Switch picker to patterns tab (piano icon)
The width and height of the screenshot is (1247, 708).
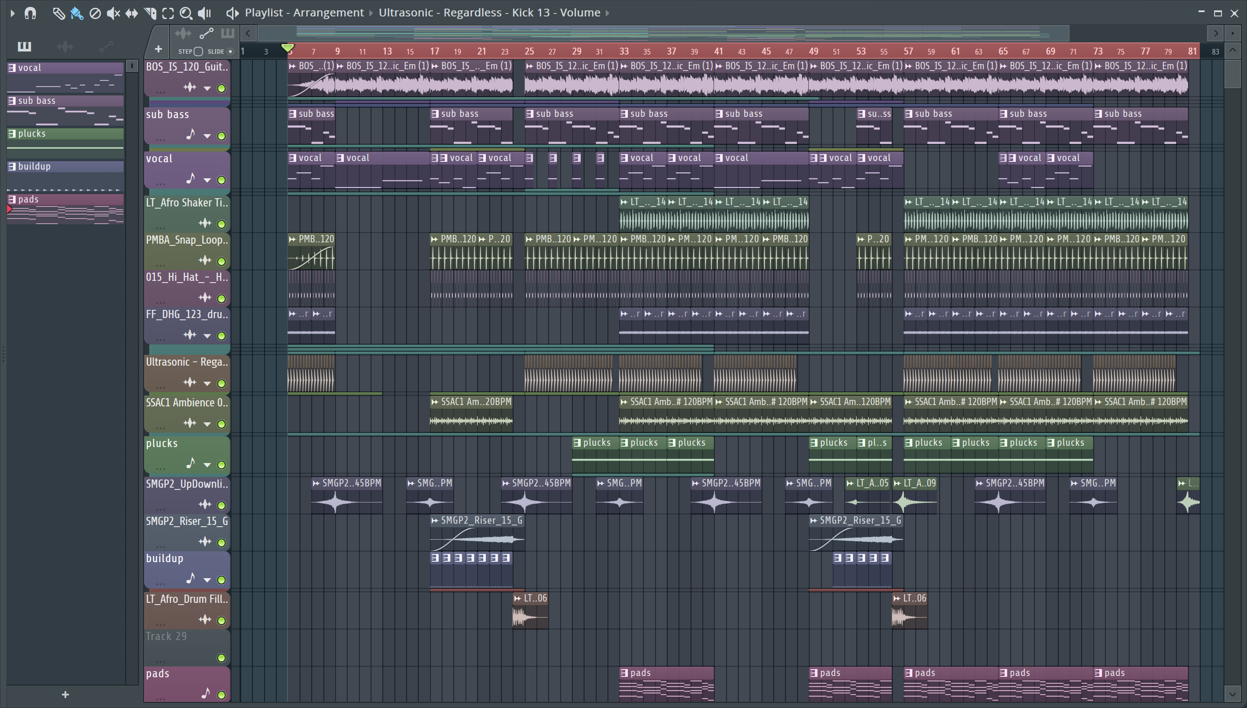[24, 47]
